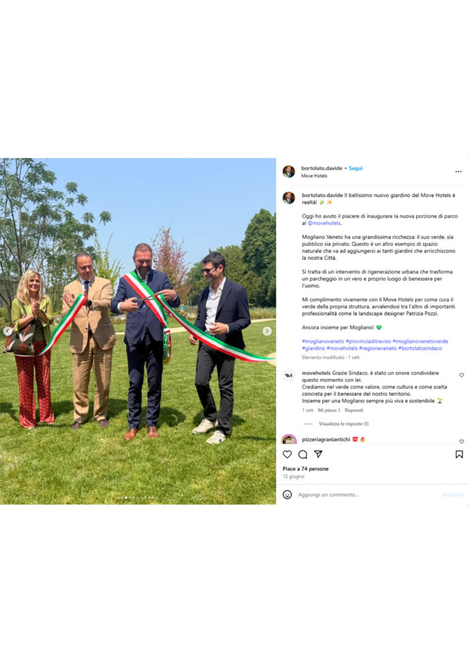Open the Move Hotels location link

314,176
